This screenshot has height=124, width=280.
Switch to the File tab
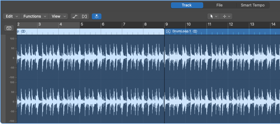[x=219, y=5]
